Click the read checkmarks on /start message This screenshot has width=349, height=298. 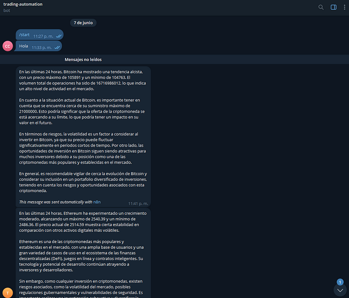59,36
